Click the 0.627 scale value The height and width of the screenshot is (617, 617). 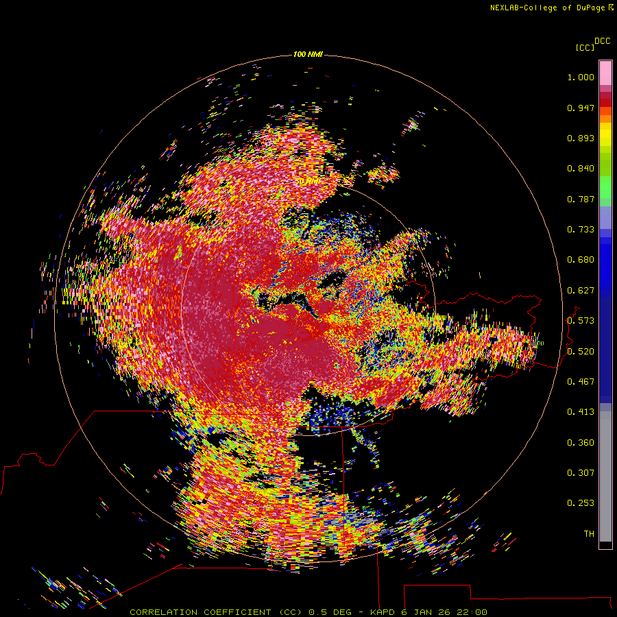(581, 291)
